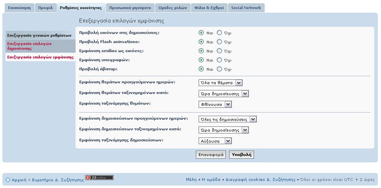Select Όχι for Προβολή εικόνων στις δημοσιεύσεις
The height and width of the screenshot is (188, 381).
(x=220, y=32)
